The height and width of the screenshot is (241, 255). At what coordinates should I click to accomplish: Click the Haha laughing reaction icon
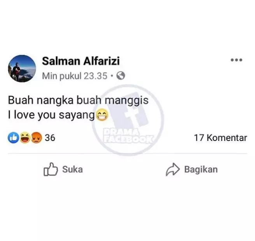click(25, 137)
